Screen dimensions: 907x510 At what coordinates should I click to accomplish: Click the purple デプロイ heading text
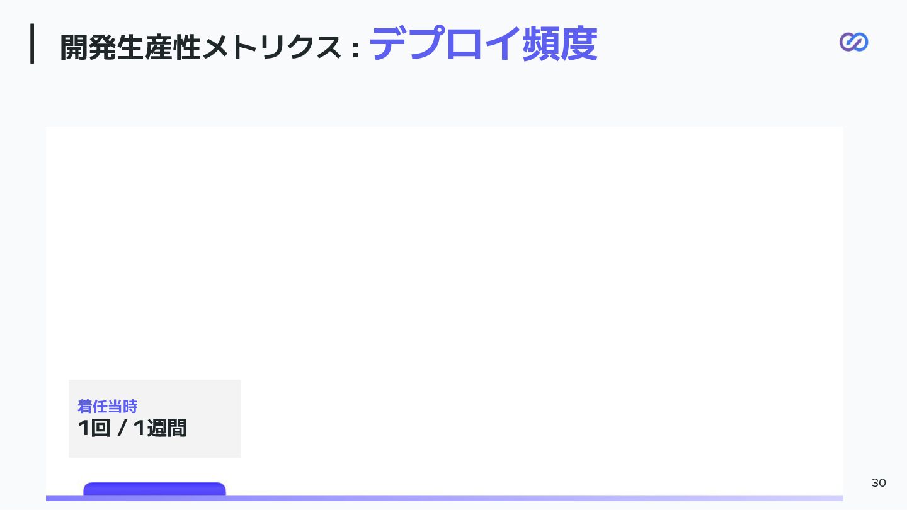[x=445, y=44]
